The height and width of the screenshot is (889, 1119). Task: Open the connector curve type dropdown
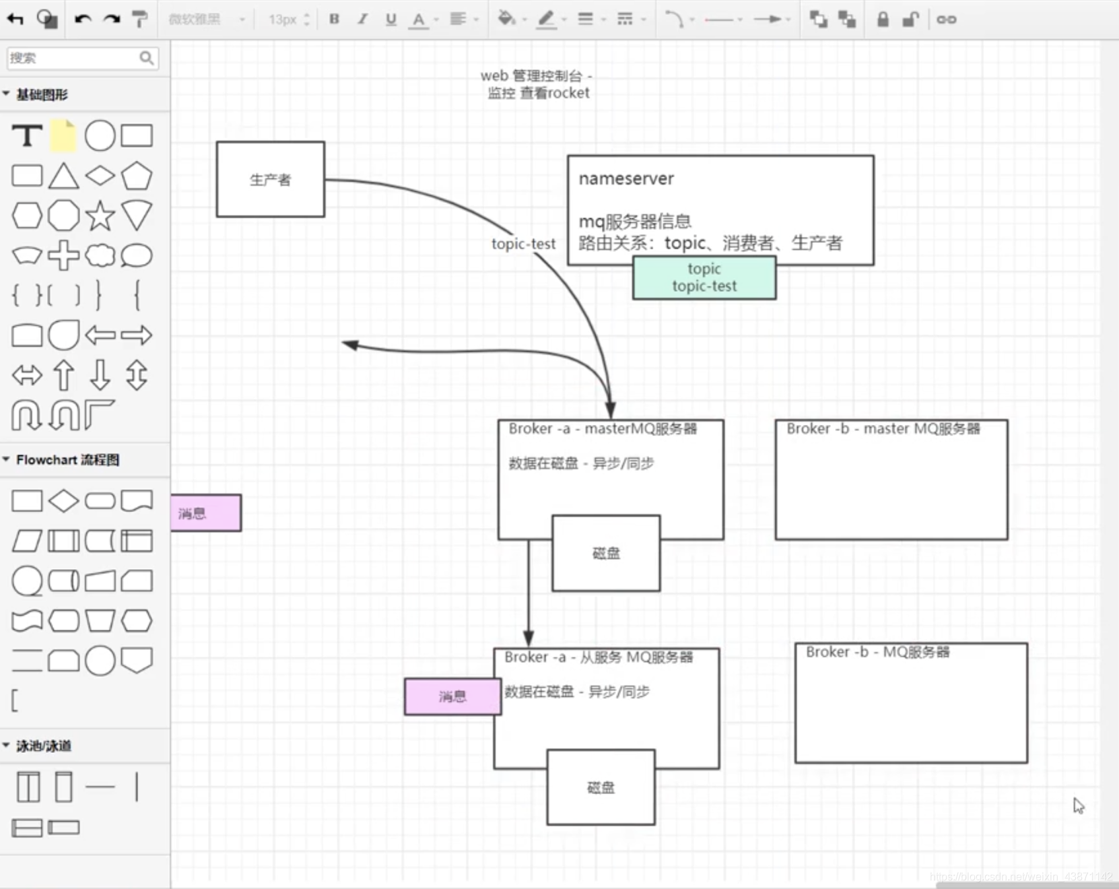[679, 19]
